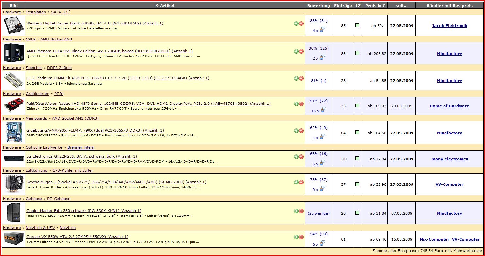Toggle LZ checkbox for LG Electronics GH22NS30

[357, 158]
